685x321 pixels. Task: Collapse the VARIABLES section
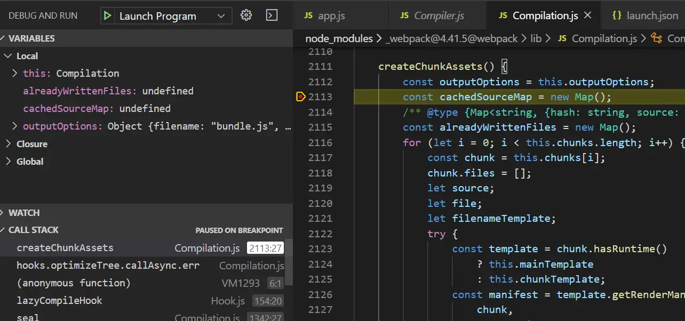pyautogui.click(x=147, y=38)
